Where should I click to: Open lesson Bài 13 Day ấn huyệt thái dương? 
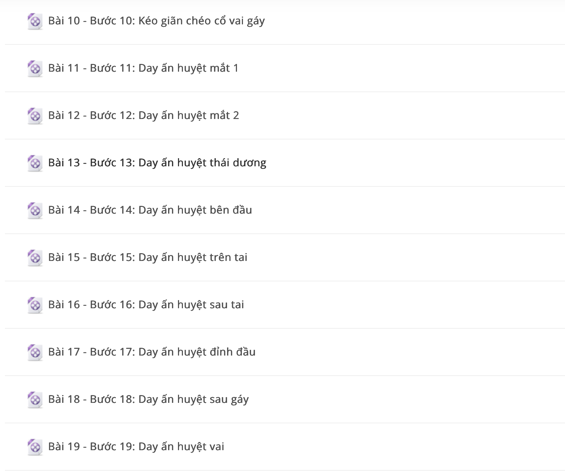[x=157, y=163]
